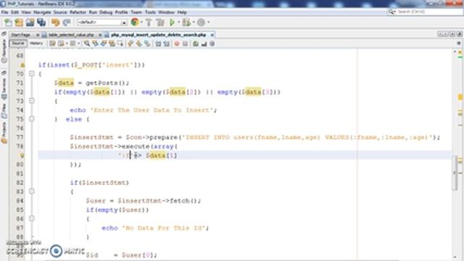
Task: Click the warning glyph beside the isset line
Action: [x=22, y=65]
